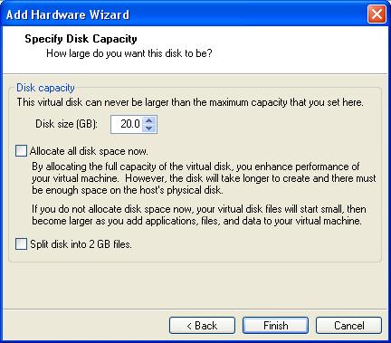
Task: Click the 'Allocate all disk space now' label text
Action: [x=89, y=151]
